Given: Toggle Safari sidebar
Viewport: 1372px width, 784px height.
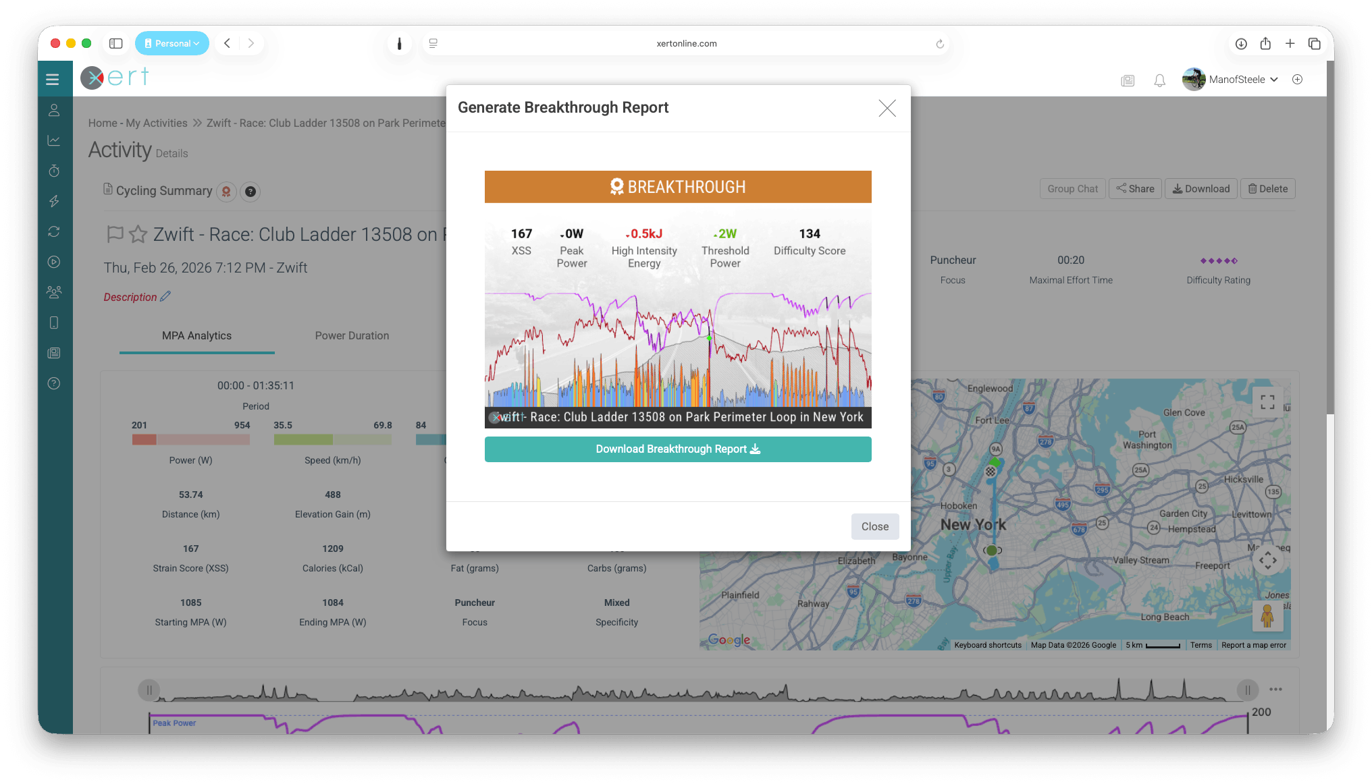Looking at the screenshot, I should coord(116,44).
